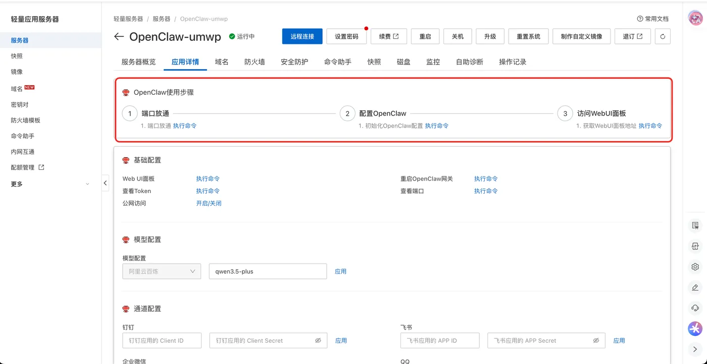Open the settings gear in the right sidebar

(x=695, y=267)
